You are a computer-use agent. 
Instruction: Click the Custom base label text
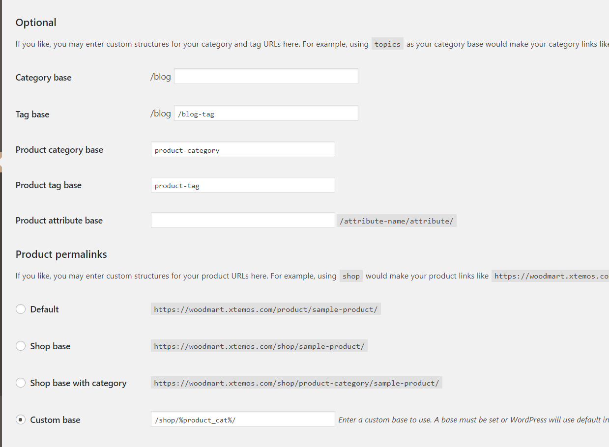(x=55, y=419)
